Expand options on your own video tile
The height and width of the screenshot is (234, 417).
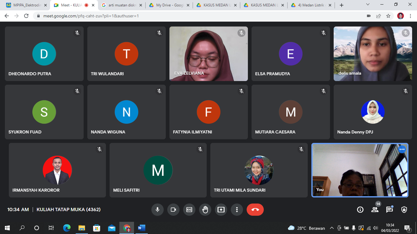click(x=402, y=149)
